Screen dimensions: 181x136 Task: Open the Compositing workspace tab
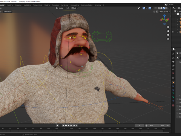75,5
